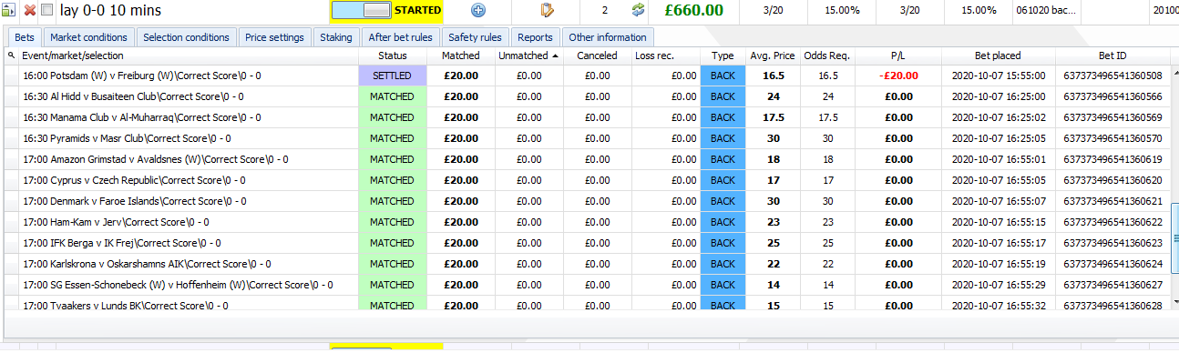Screen dimensions: 1179x353
Task: Toggle the STARTED strategy switch
Action: tap(363, 11)
